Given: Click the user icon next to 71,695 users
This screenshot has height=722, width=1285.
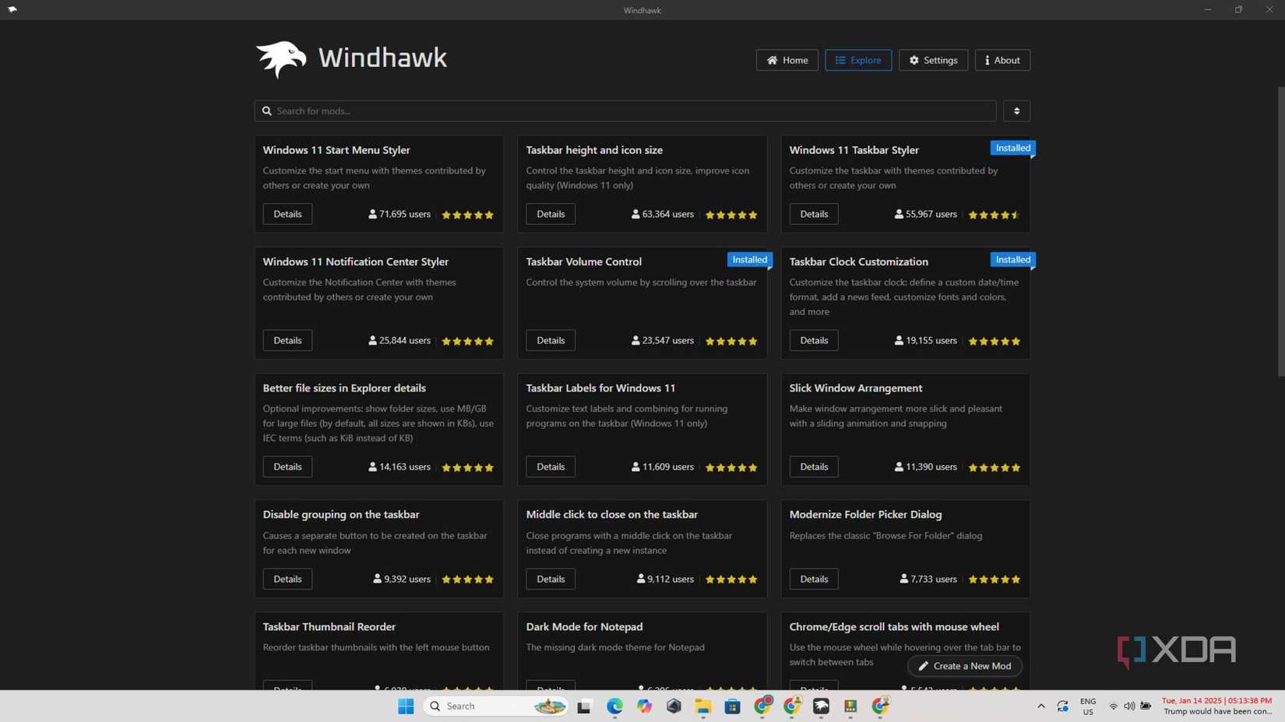Looking at the screenshot, I should (x=371, y=214).
